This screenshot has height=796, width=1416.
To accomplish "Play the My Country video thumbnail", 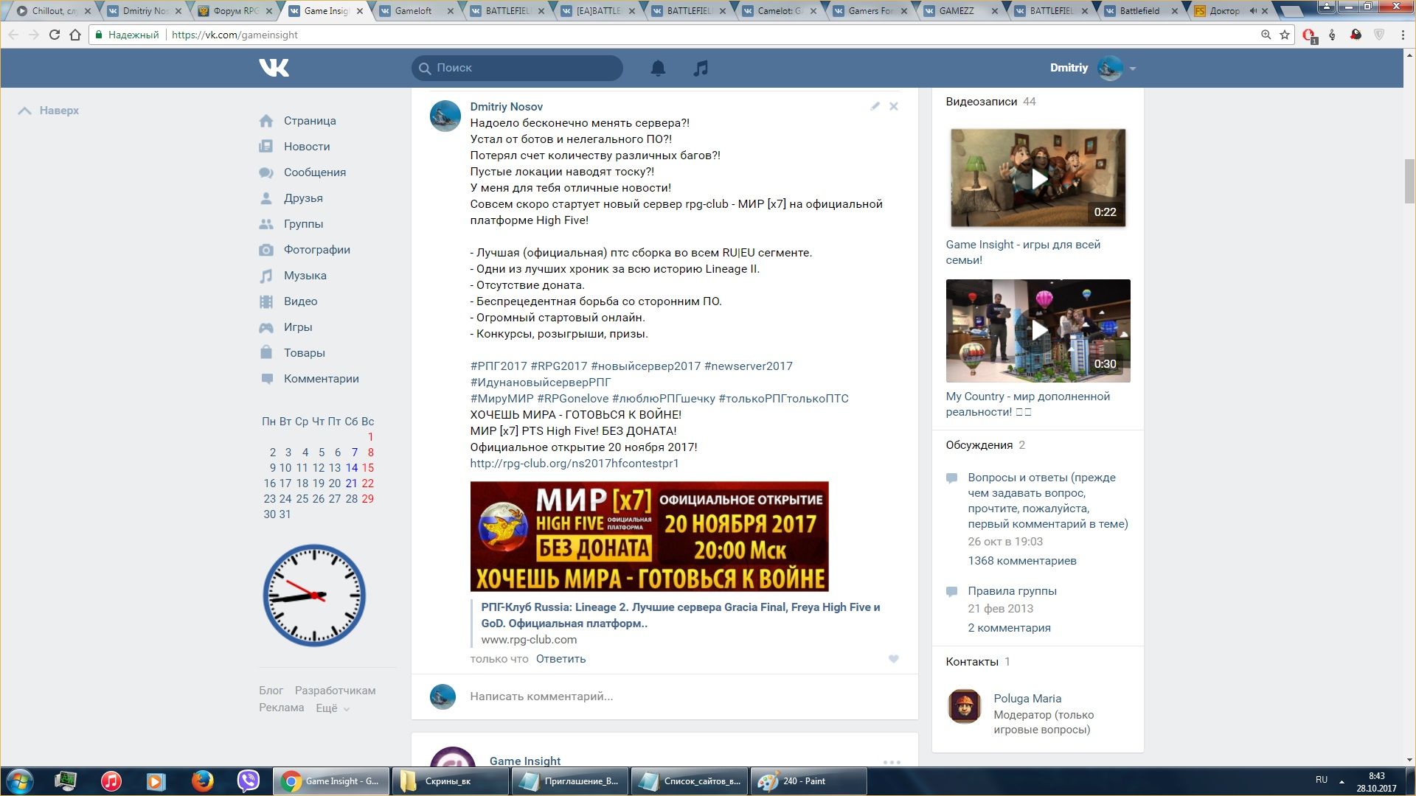I will point(1038,330).
